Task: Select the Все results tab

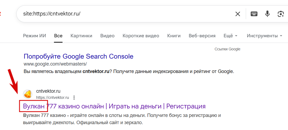Action: [58, 36]
